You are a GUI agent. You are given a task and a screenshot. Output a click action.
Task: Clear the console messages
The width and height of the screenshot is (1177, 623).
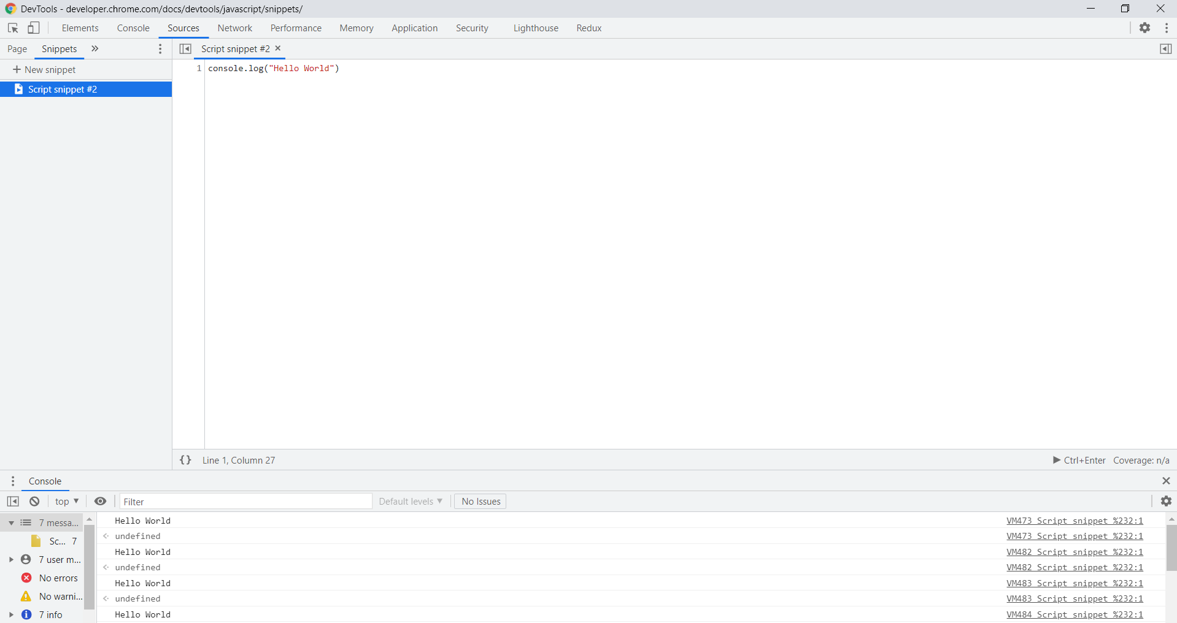pyautogui.click(x=34, y=501)
